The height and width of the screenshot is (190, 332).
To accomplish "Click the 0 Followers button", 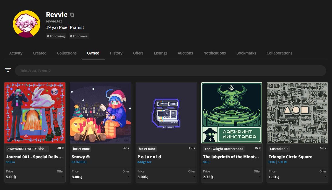I will (x=79, y=36).
